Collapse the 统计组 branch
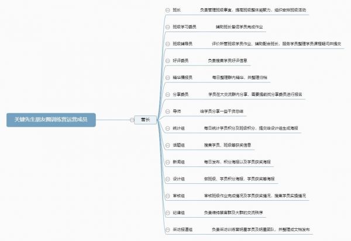Screen dimensions: 351x241 click(x=168, y=128)
